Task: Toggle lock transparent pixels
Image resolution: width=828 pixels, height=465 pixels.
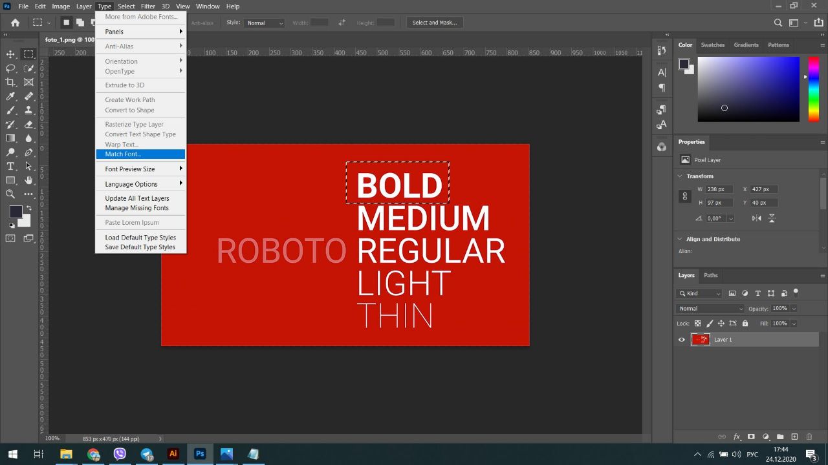Action: (x=697, y=324)
